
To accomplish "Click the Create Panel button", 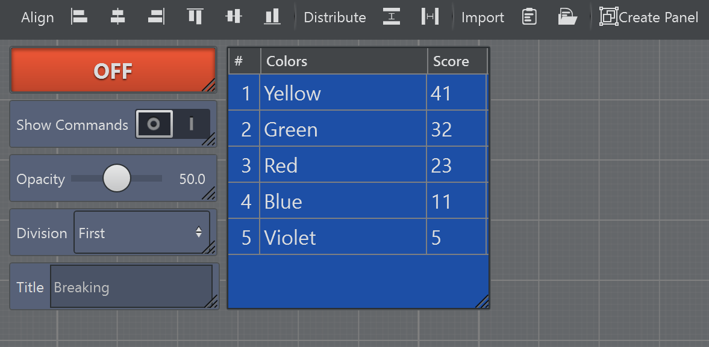I will point(649,17).
